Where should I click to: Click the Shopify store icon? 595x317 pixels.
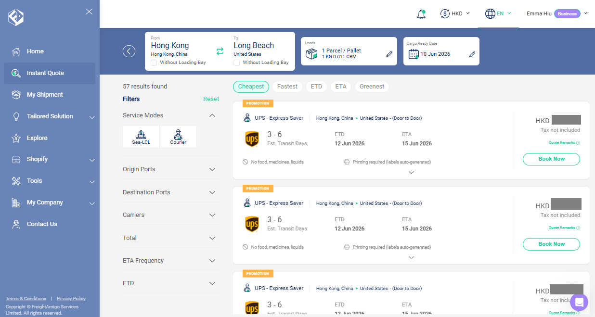pyautogui.click(x=16, y=159)
